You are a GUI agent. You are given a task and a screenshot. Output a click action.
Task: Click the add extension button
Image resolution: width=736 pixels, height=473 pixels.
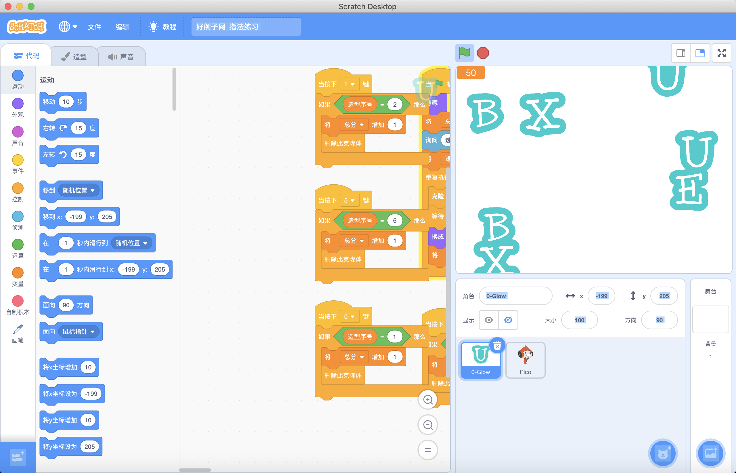(18, 457)
